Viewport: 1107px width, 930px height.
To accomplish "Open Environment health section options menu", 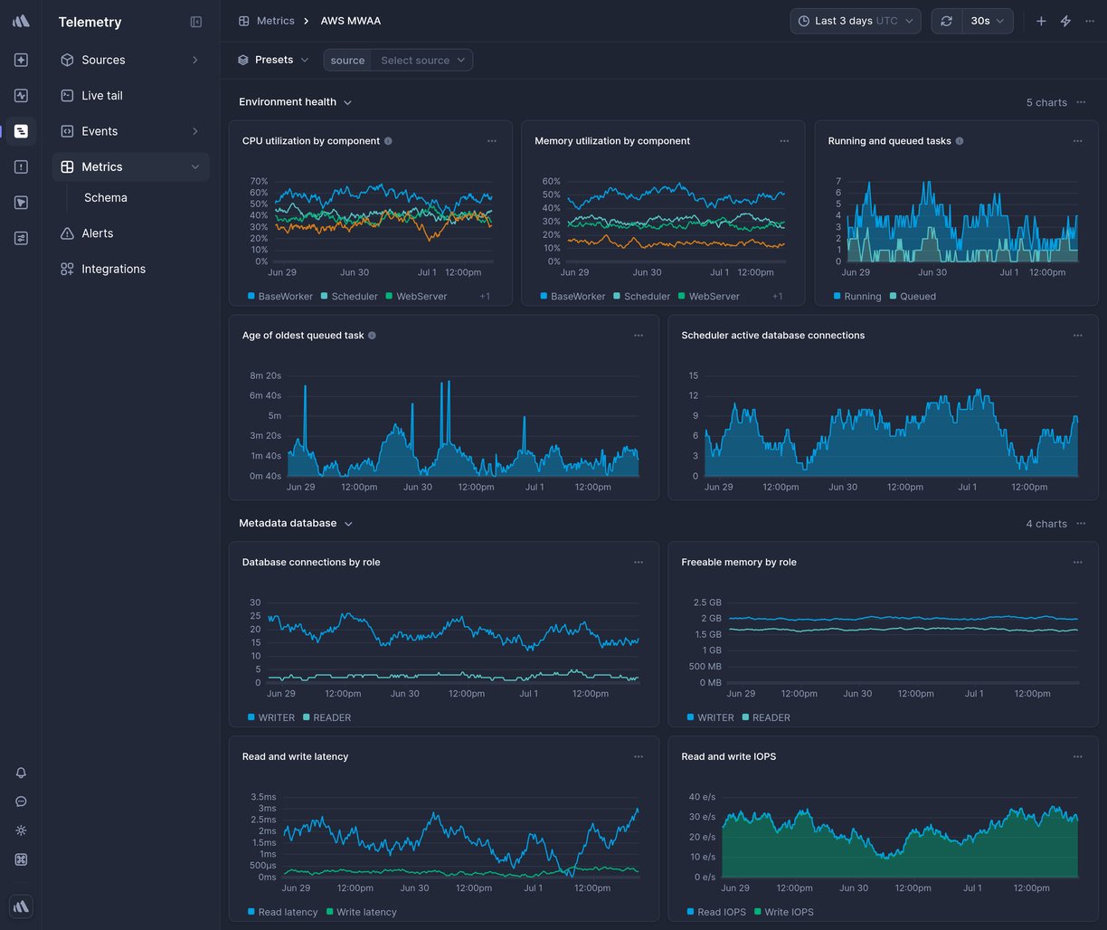I will (1081, 102).
